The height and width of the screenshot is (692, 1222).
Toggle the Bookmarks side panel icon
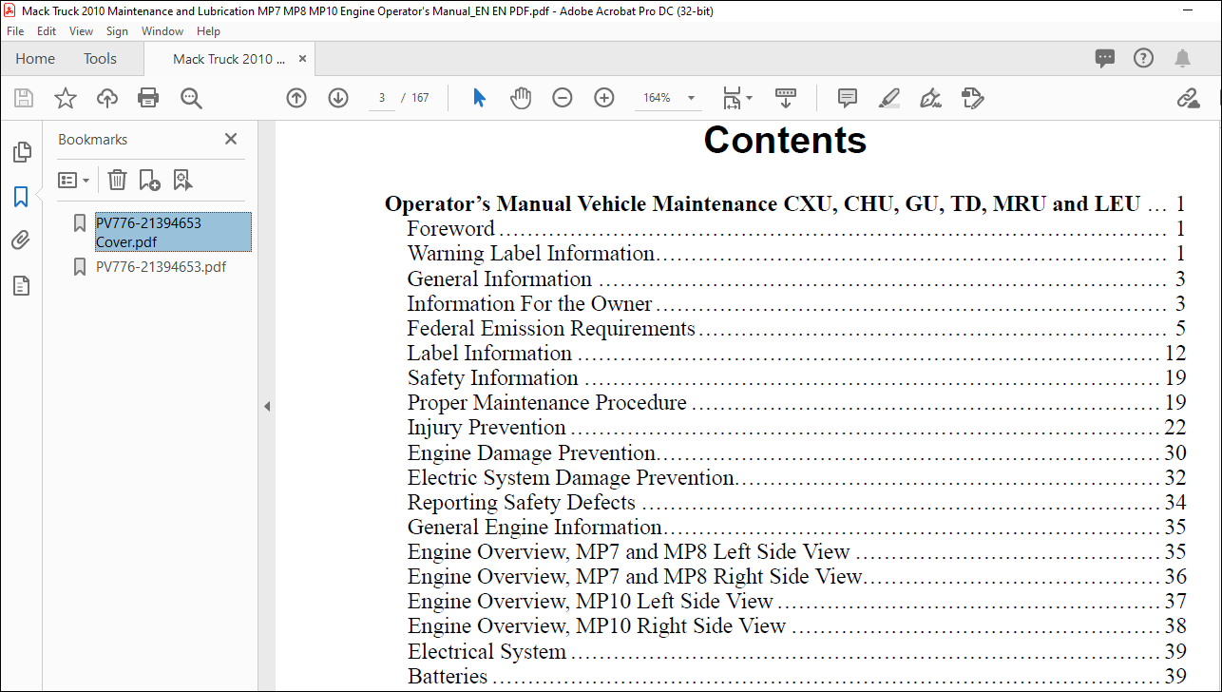click(x=21, y=197)
